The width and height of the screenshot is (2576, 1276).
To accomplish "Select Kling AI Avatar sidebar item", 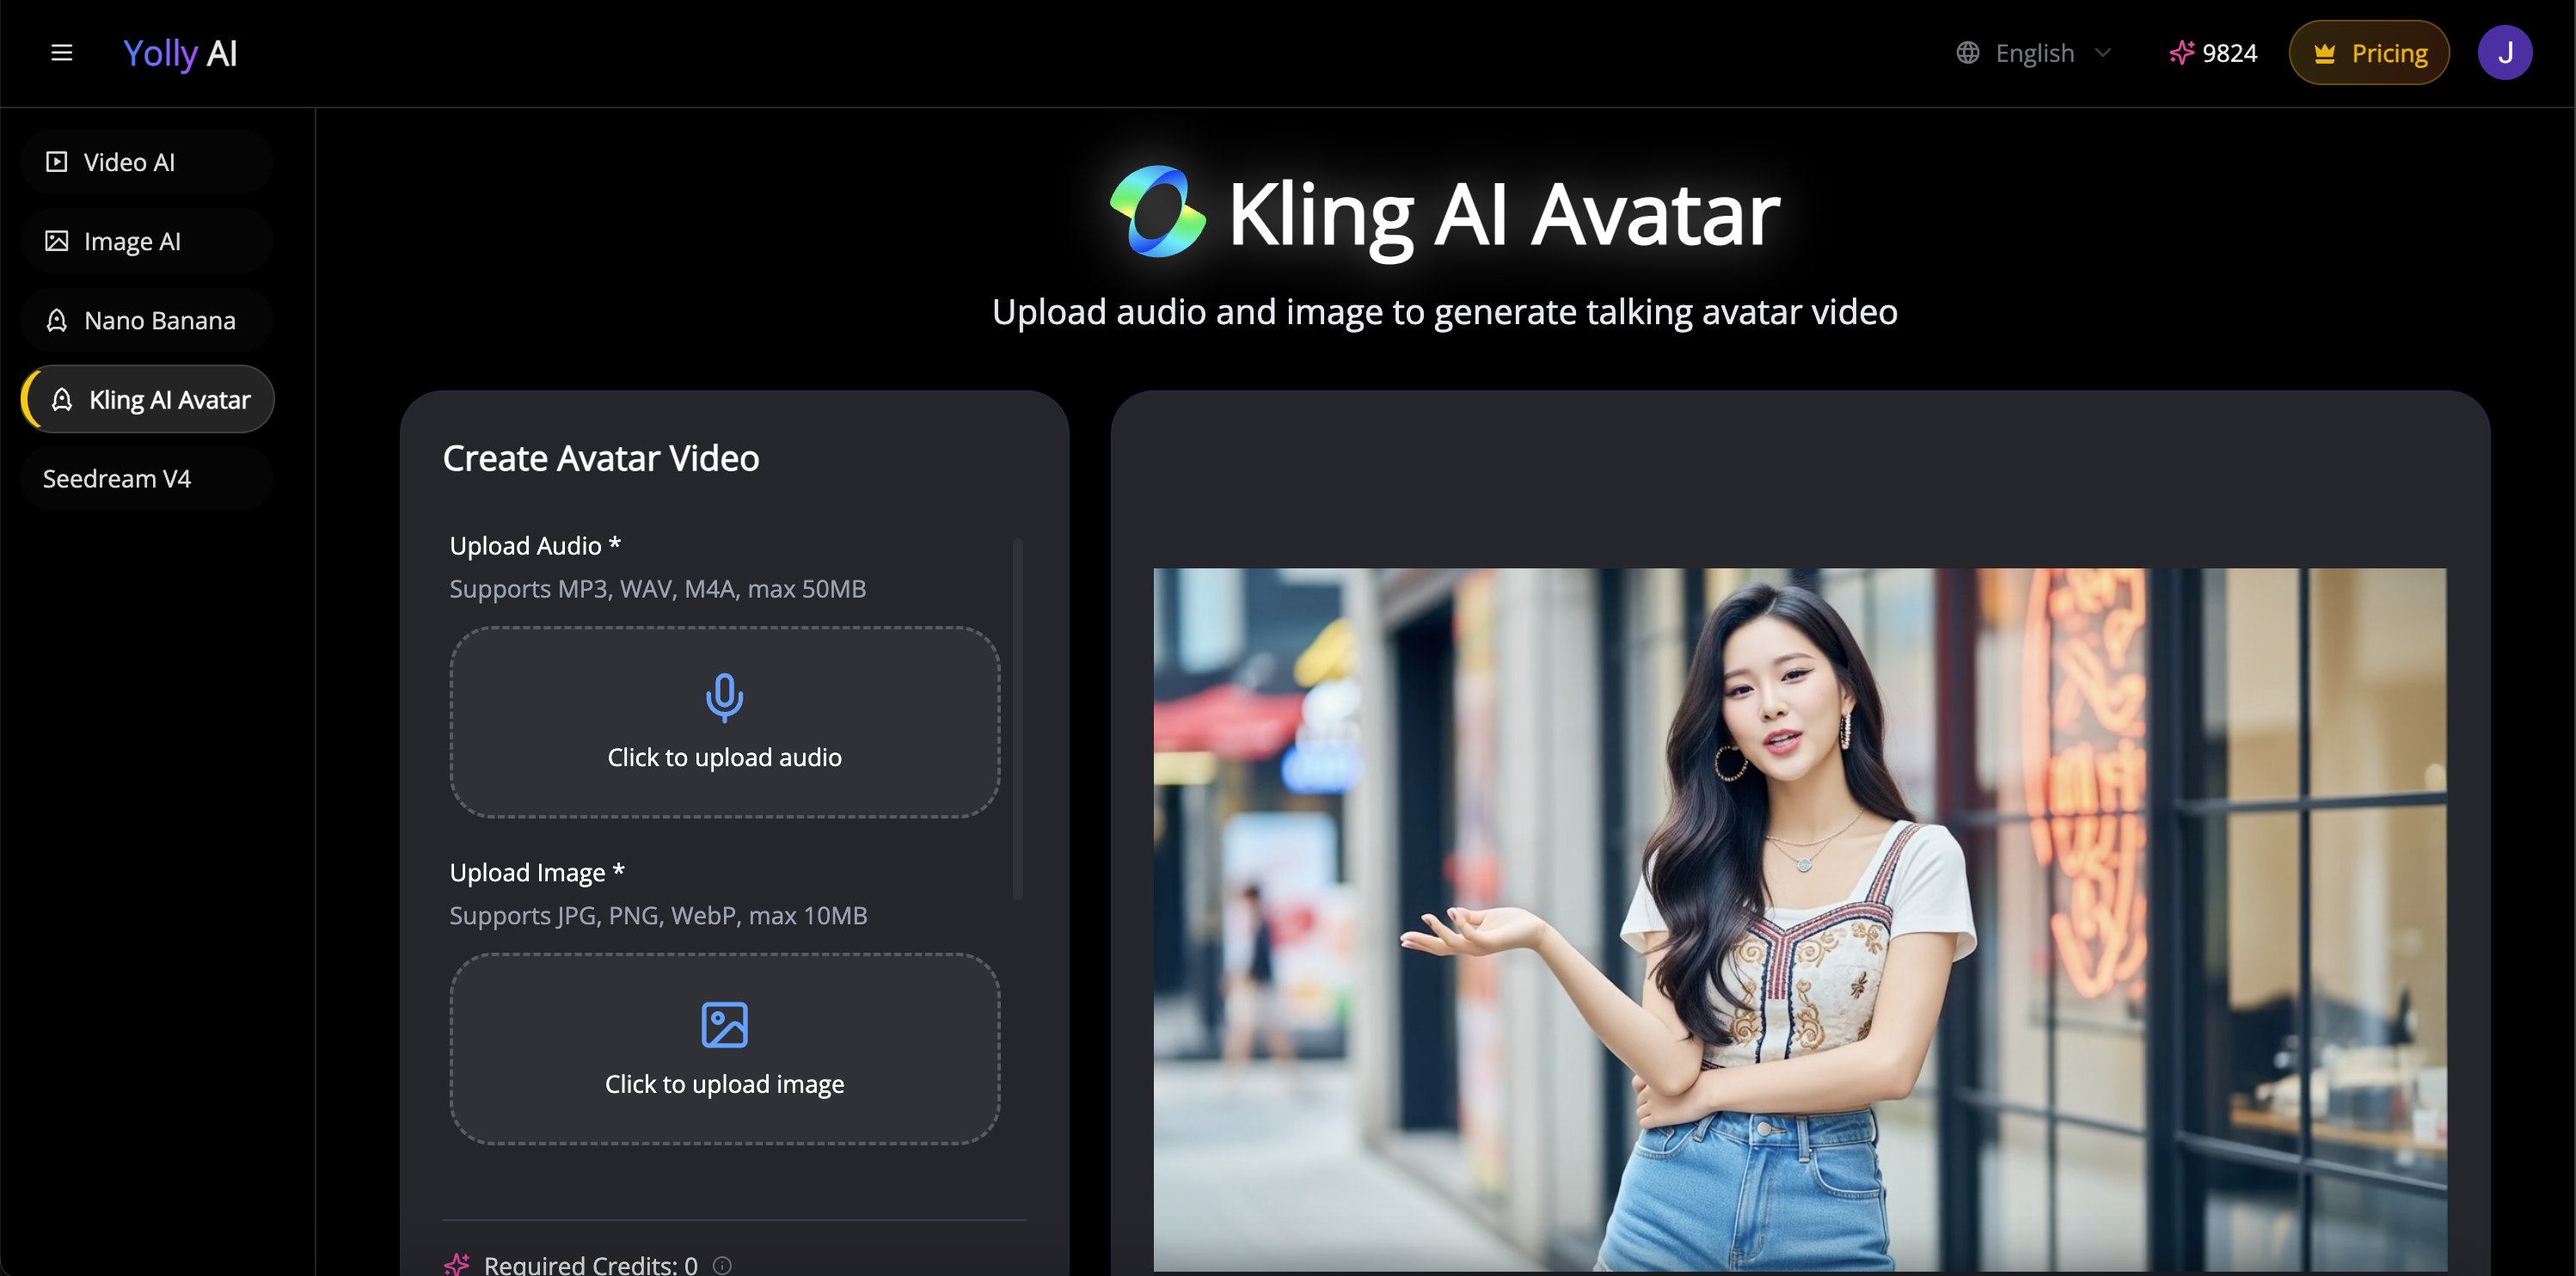I will [148, 399].
